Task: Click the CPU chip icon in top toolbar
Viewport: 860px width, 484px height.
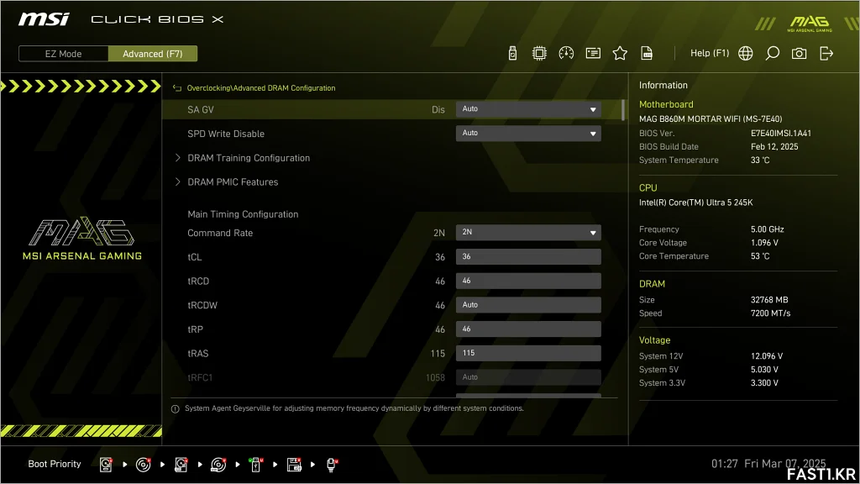Action: tap(539, 53)
